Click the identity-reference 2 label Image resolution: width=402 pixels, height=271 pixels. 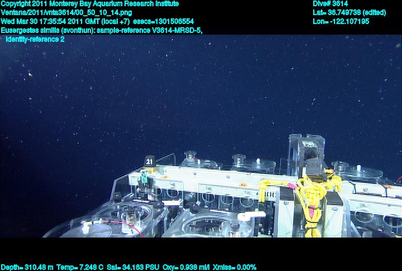(x=35, y=40)
